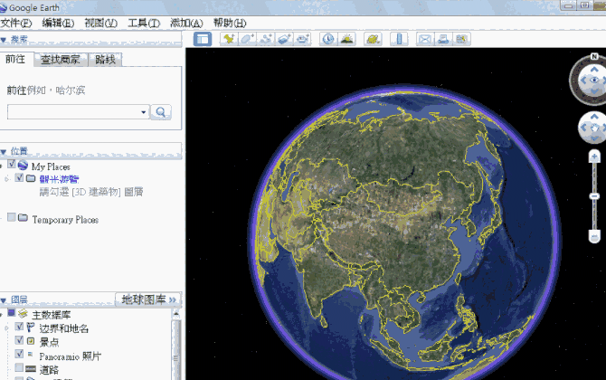Image resolution: width=606 pixels, height=380 pixels.
Task: Click the email envelope icon
Action: pos(424,39)
